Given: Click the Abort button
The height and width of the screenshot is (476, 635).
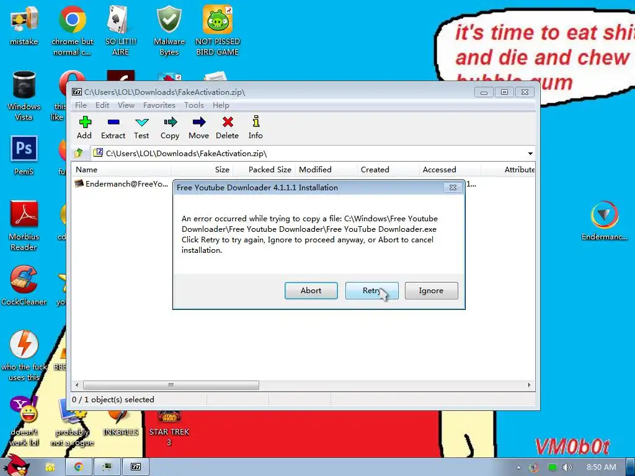Looking at the screenshot, I should [x=311, y=291].
